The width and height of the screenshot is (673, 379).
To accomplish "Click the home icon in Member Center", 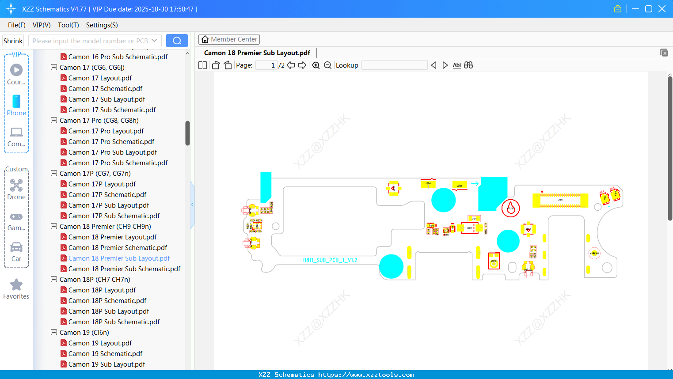I will 205,39.
